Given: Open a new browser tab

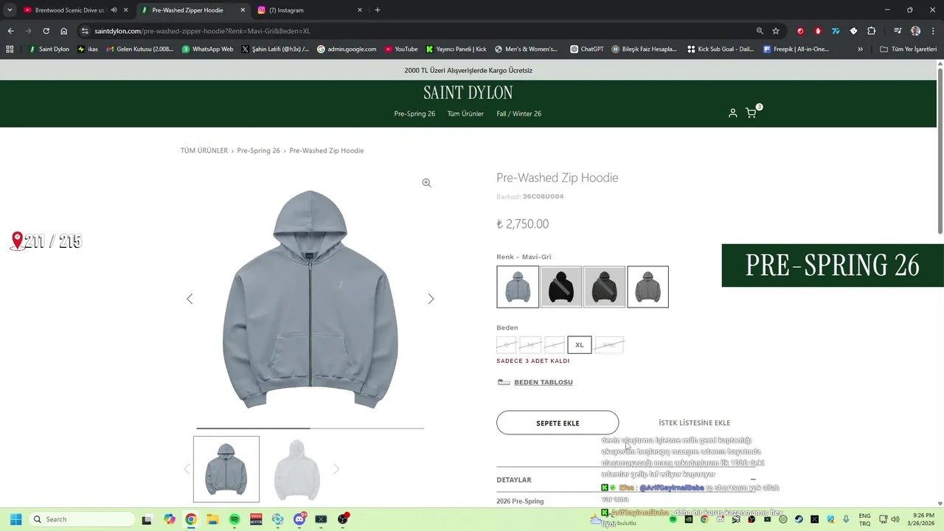Looking at the screenshot, I should tap(378, 10).
